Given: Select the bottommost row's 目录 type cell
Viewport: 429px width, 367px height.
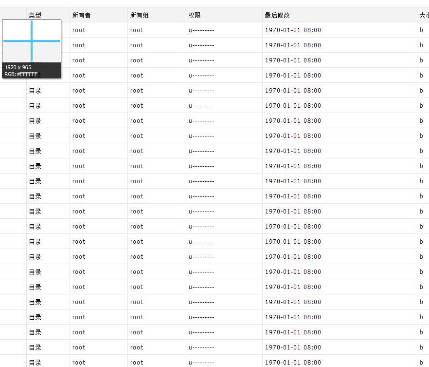Looking at the screenshot, I should (x=35, y=363).
